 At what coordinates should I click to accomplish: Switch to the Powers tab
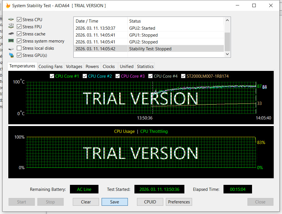92,67
